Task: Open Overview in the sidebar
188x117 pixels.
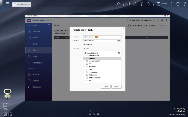Action: pyautogui.click(x=37, y=32)
